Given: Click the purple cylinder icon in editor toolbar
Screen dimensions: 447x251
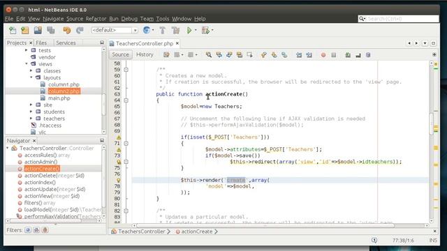Looking at the screenshot, I should [x=368, y=54].
